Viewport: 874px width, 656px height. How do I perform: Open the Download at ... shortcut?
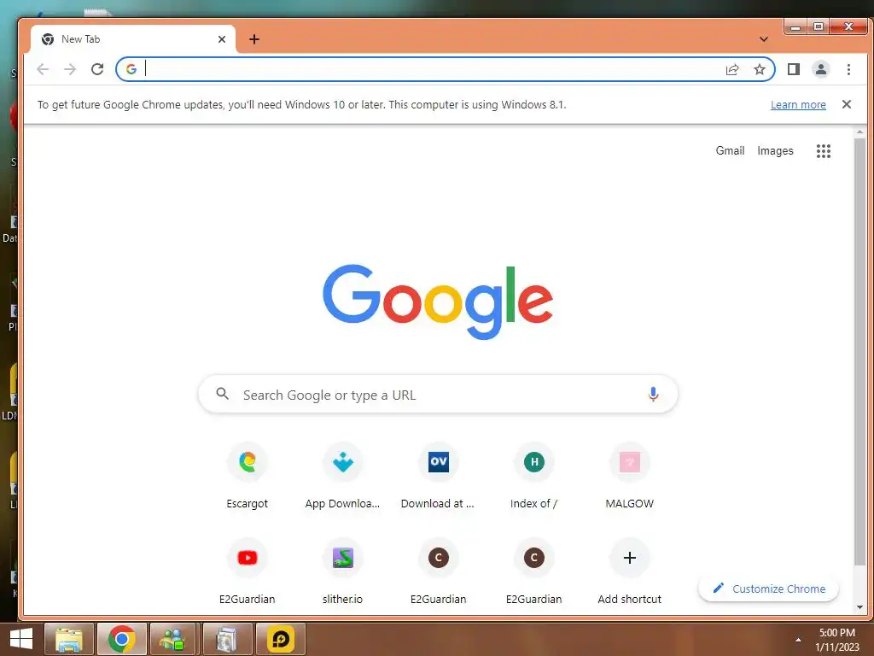[x=438, y=475]
